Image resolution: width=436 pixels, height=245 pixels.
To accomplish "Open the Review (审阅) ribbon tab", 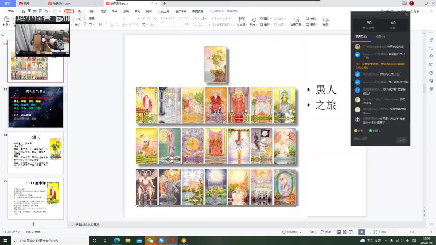I will [x=137, y=11].
